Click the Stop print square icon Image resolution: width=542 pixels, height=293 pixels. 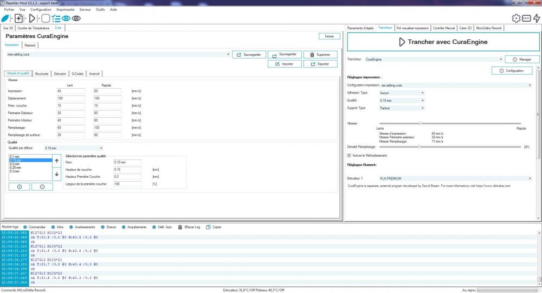pyautogui.click(x=46, y=18)
